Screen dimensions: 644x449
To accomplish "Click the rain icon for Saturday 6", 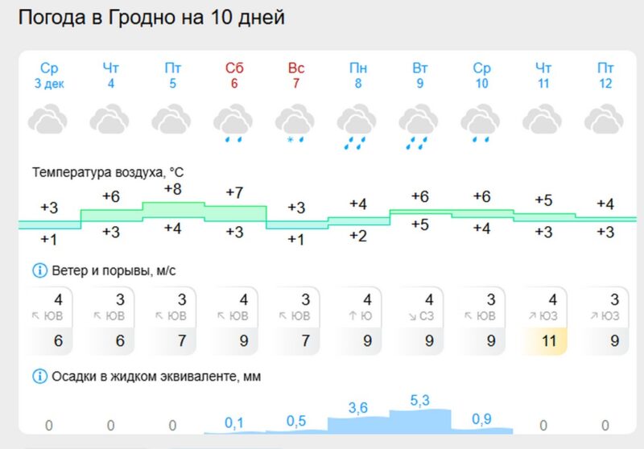I will 234,125.
